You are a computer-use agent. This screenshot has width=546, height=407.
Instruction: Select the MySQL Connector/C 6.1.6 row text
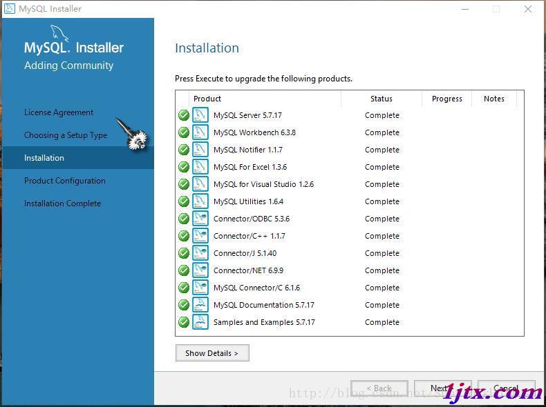pyautogui.click(x=256, y=288)
